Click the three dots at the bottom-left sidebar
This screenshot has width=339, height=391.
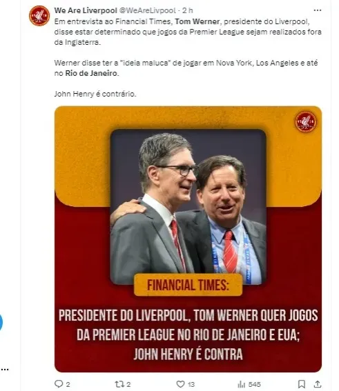(5, 370)
